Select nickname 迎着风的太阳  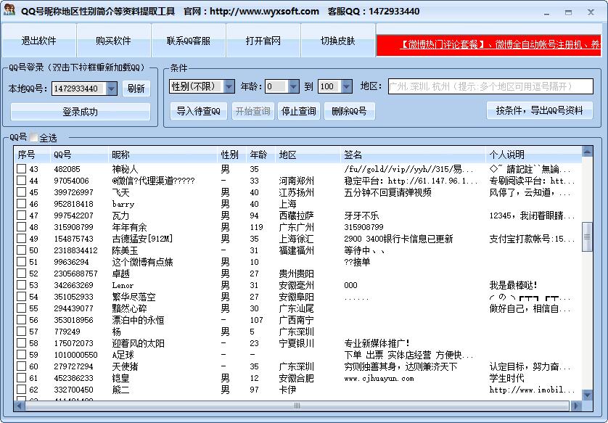[138, 343]
